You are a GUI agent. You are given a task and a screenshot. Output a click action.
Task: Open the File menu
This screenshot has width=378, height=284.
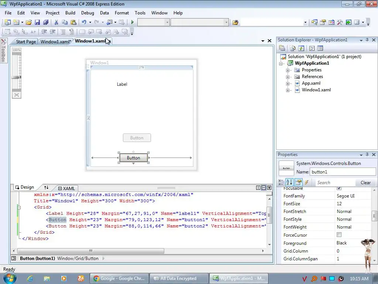tap(8, 13)
